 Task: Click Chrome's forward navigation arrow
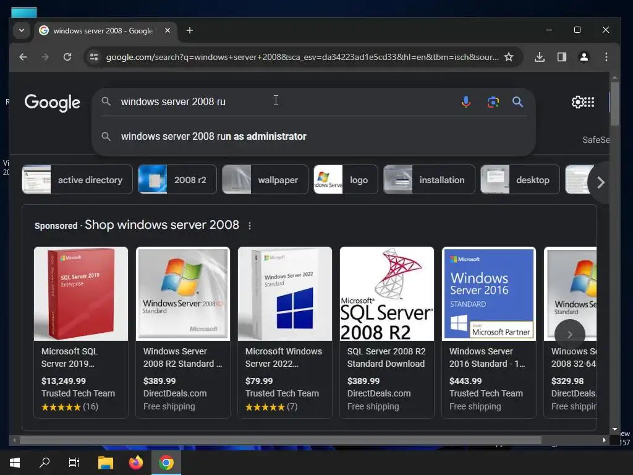pos(45,57)
